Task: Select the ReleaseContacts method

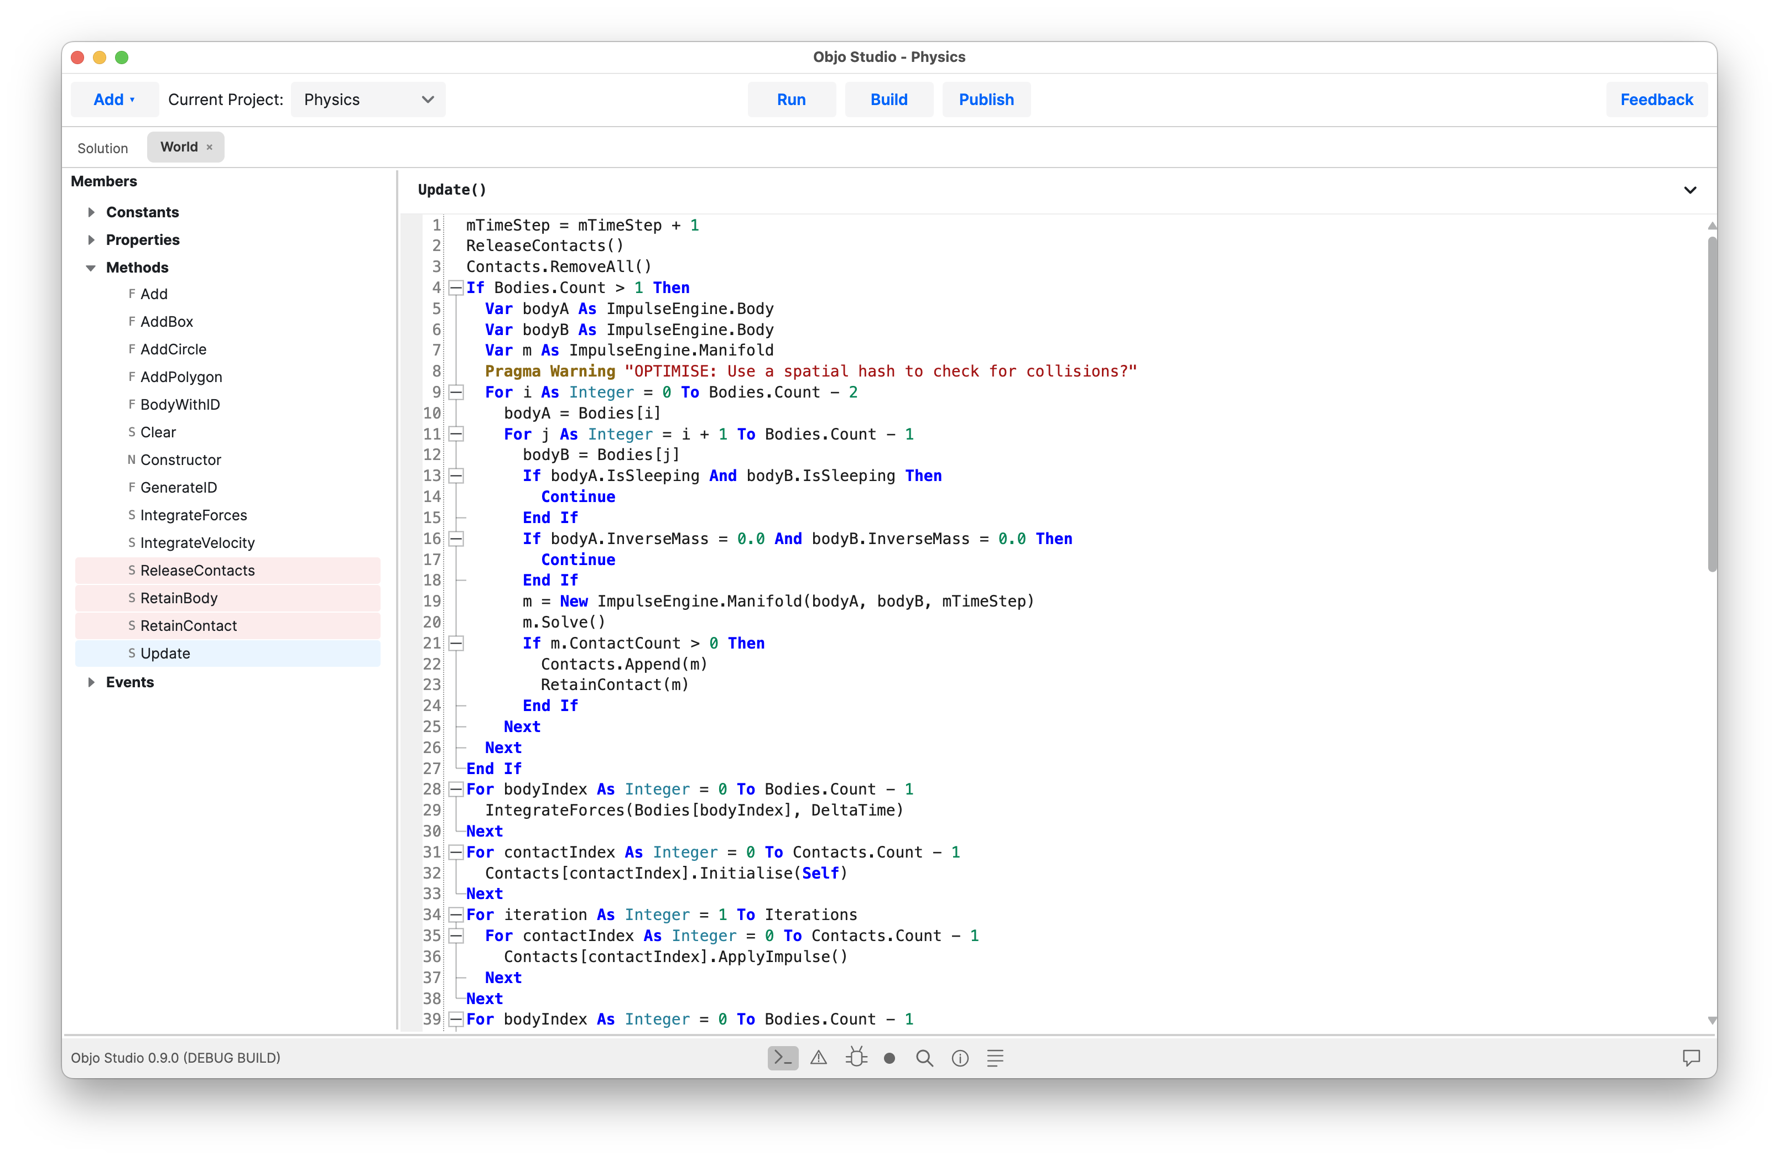Action: click(x=227, y=571)
